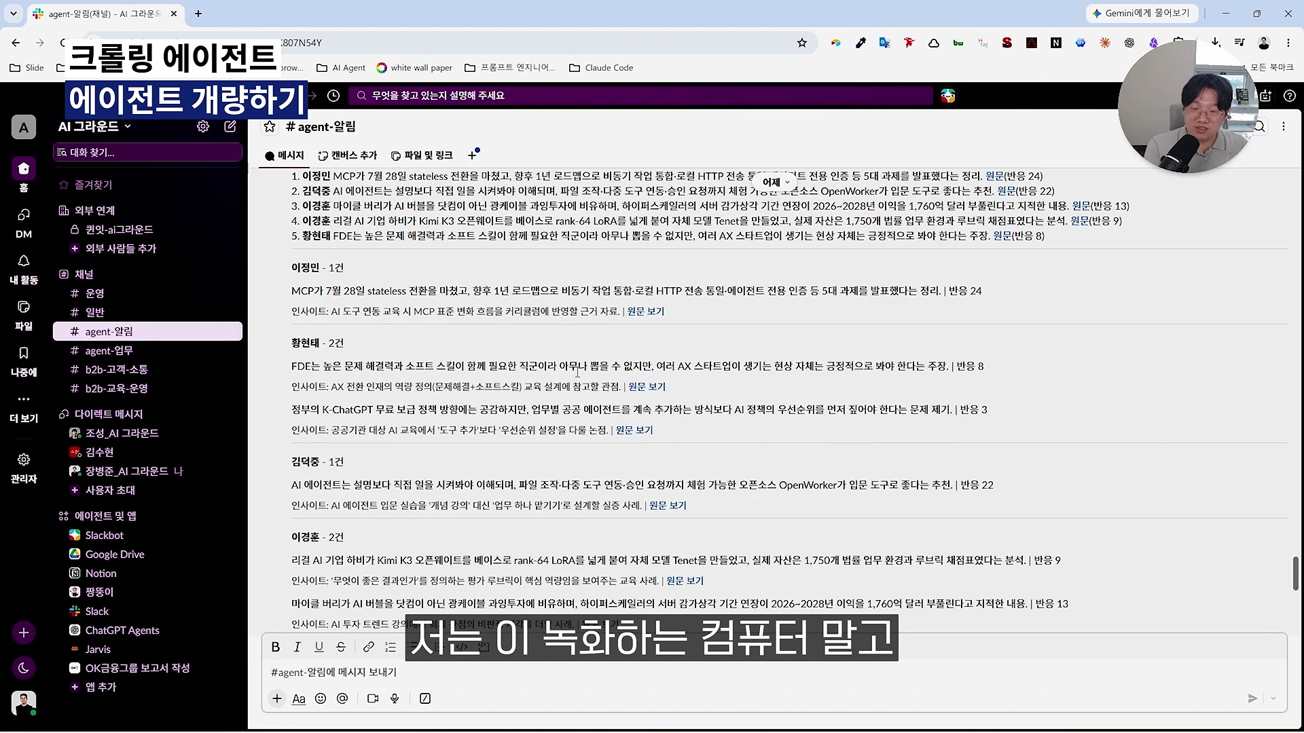Go to Home (홈) in the sidebar
The height and width of the screenshot is (733, 1304).
pyautogui.click(x=24, y=175)
